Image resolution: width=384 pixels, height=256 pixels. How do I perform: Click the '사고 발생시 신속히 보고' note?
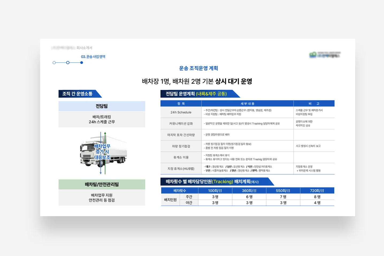pyautogui.click(x=308, y=146)
